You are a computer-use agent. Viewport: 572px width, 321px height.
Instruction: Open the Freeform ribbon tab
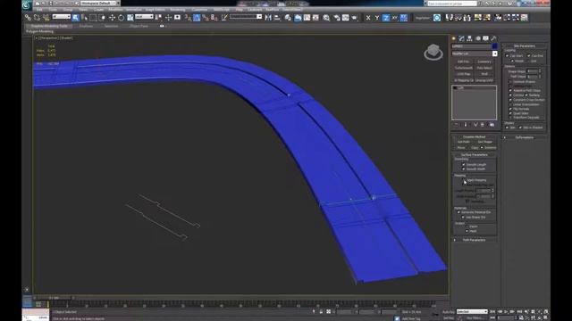(86, 26)
